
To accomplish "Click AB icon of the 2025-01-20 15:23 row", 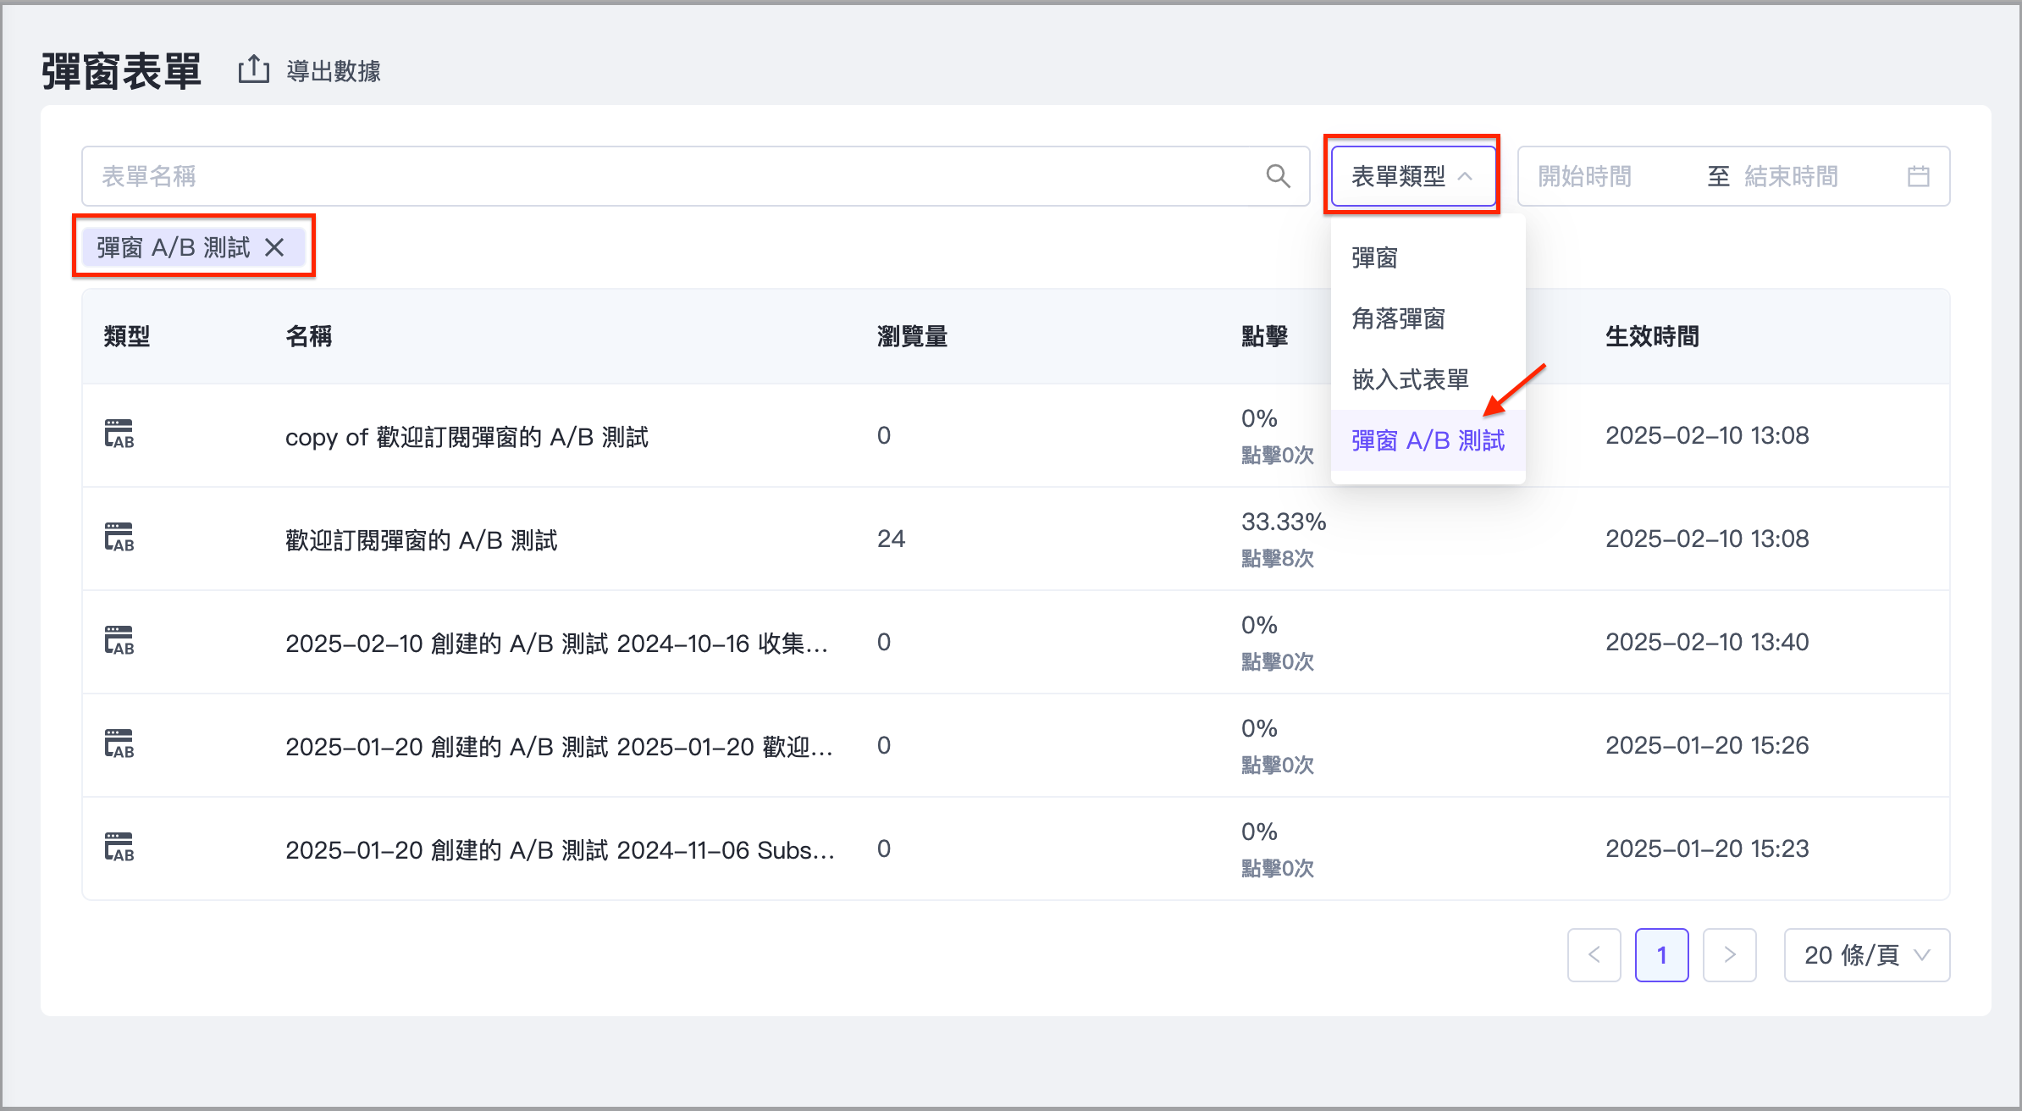I will tap(119, 848).
